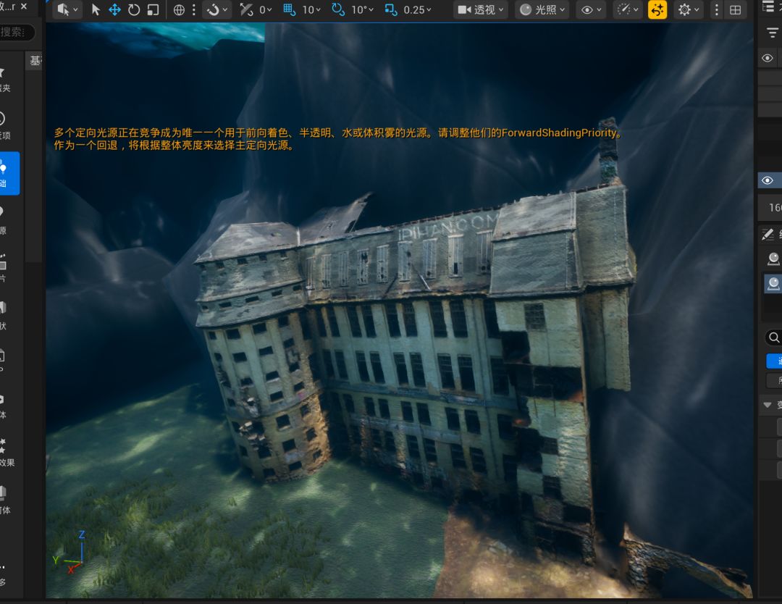Open the selection mode dropdown
Viewport: 782px width, 604px height.
point(67,9)
